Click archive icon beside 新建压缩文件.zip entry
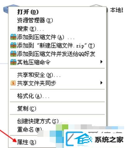This screenshot has width=126, height=148. (x=13, y=45)
